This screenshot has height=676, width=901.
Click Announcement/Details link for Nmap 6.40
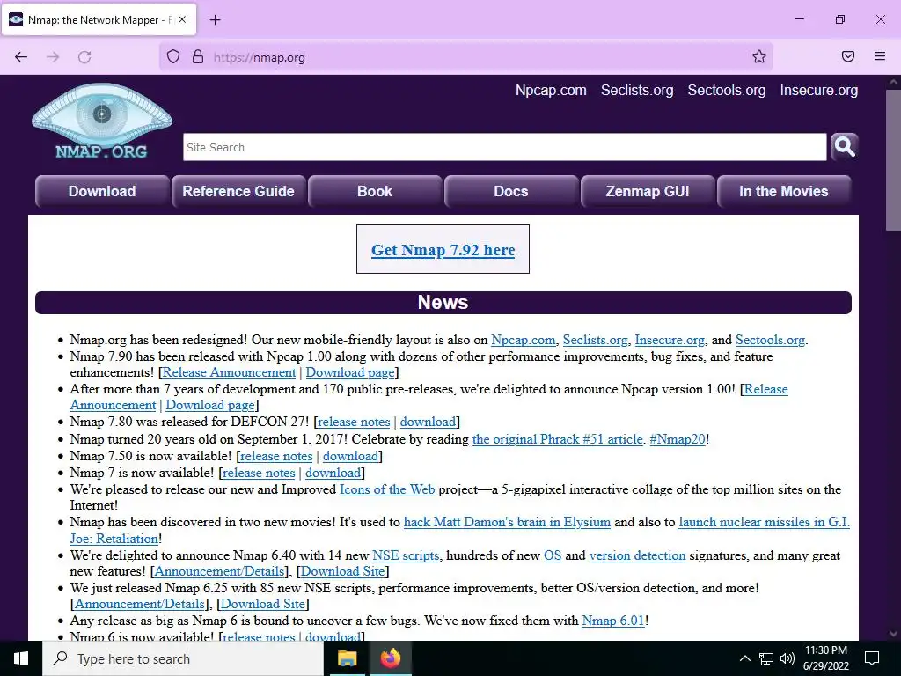click(219, 571)
